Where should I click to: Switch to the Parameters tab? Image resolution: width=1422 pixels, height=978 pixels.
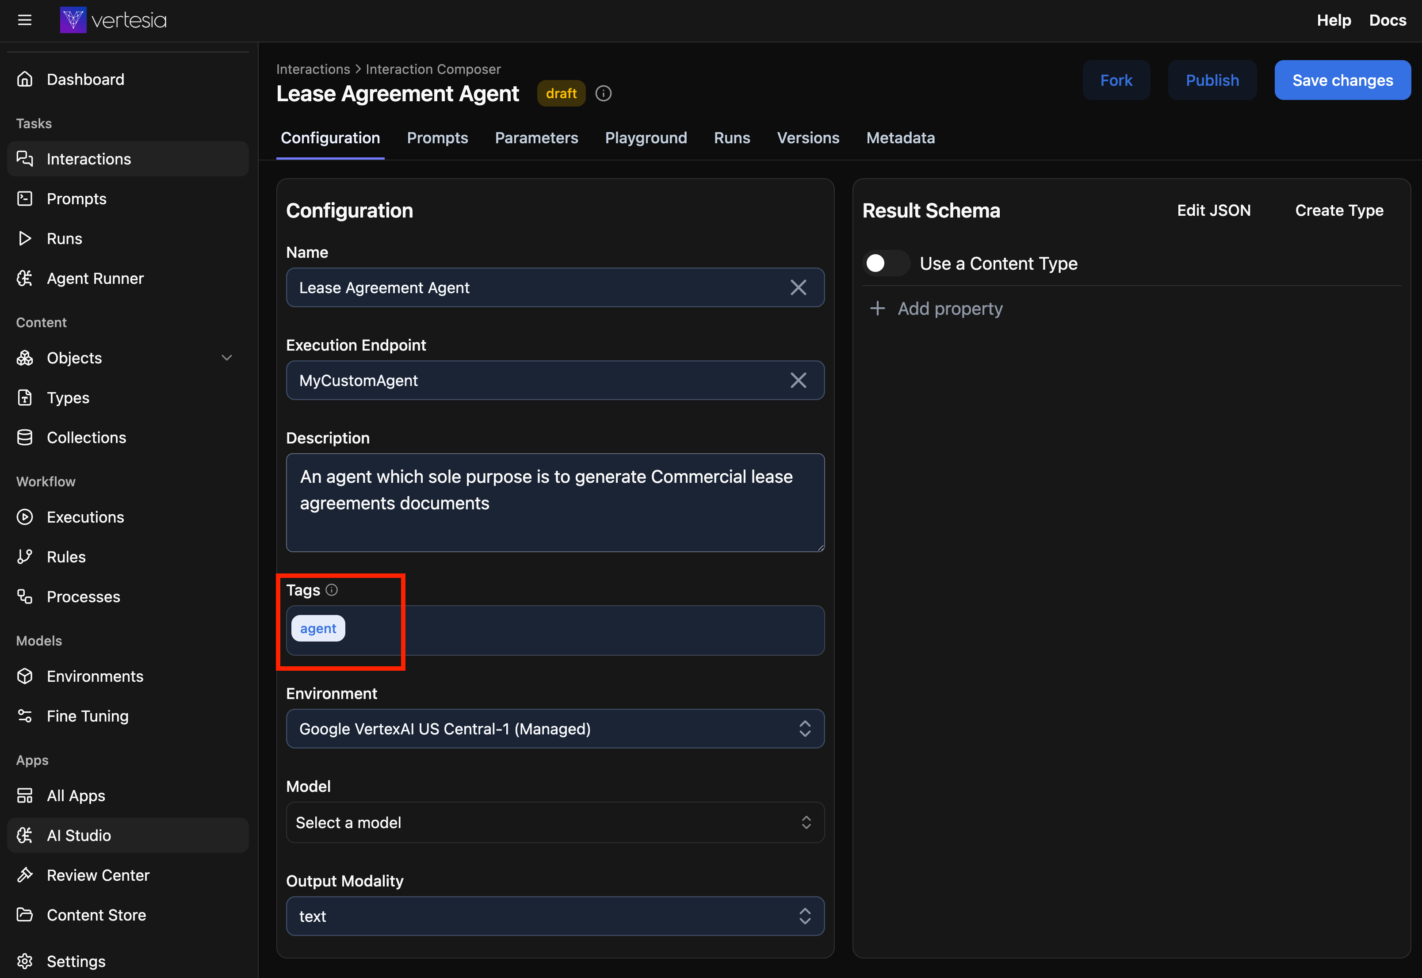[536, 138]
